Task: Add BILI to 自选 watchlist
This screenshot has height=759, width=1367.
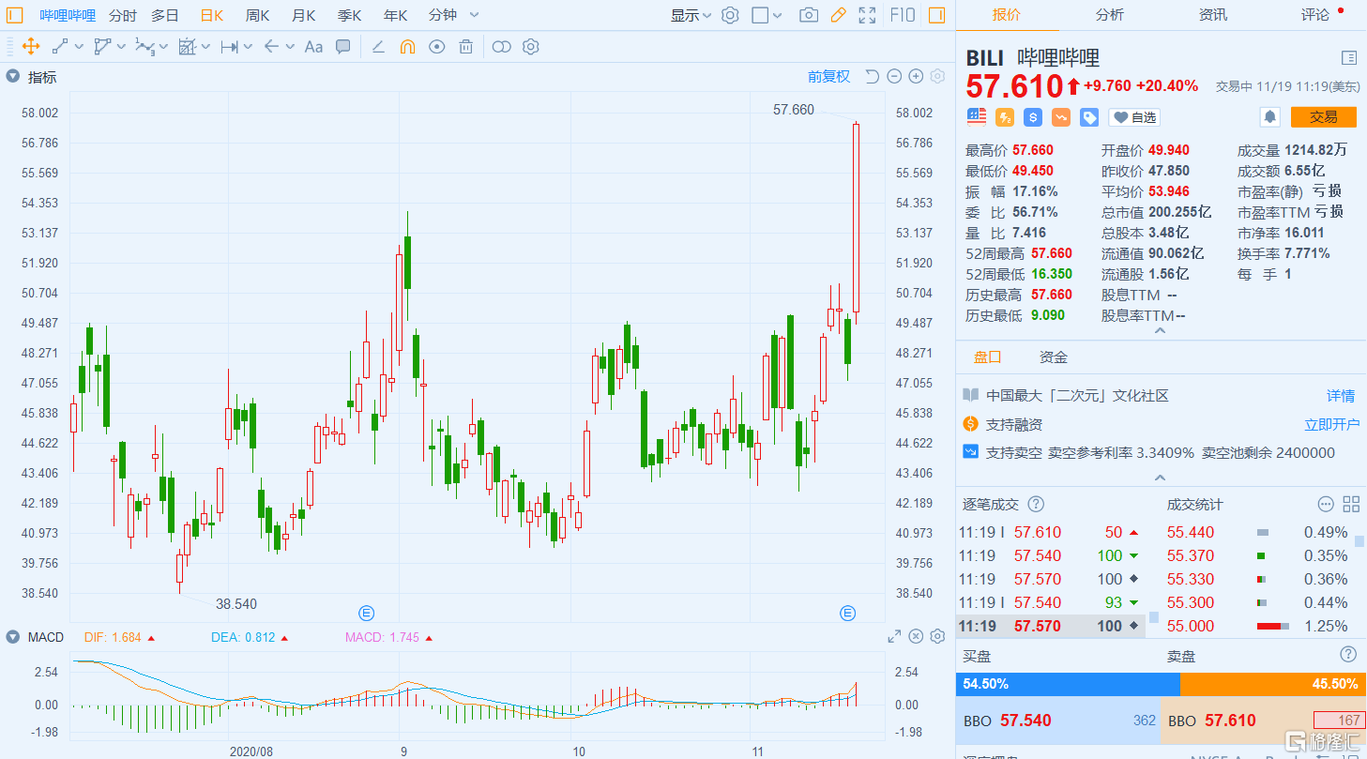Action: pyautogui.click(x=1133, y=117)
